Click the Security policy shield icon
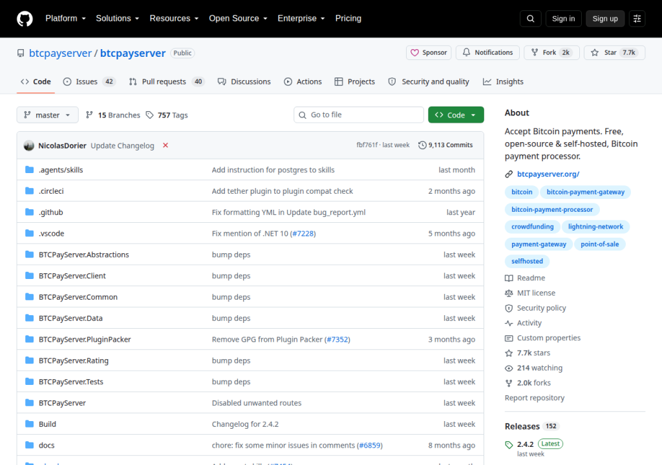 pos(509,308)
